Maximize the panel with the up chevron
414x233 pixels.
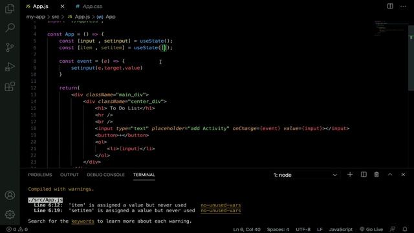click(x=390, y=175)
